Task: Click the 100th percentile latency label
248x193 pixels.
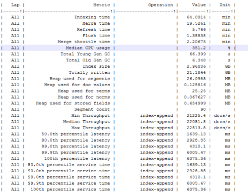Action: [x=77, y=159]
